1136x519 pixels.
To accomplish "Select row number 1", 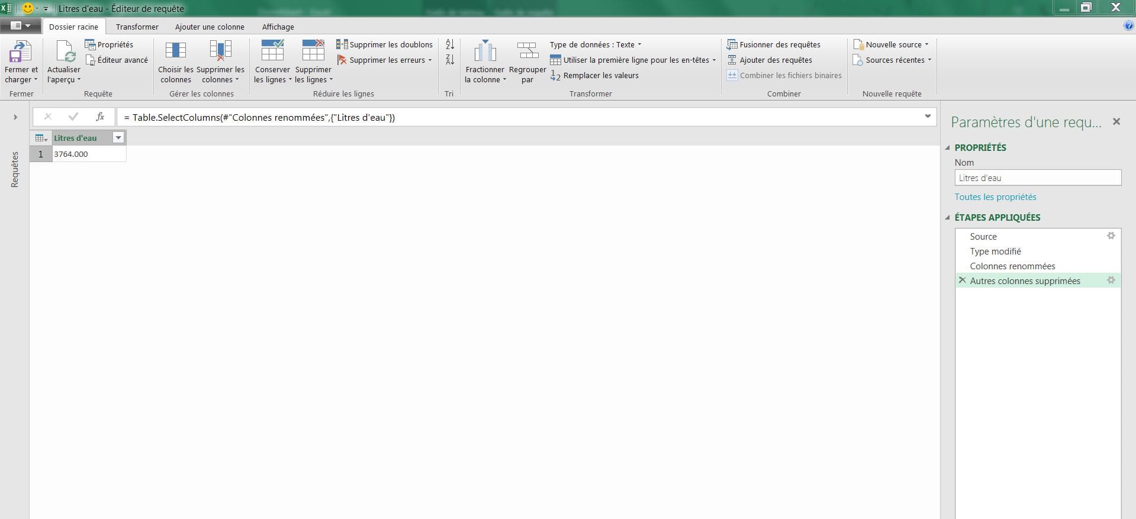I will tap(41, 154).
